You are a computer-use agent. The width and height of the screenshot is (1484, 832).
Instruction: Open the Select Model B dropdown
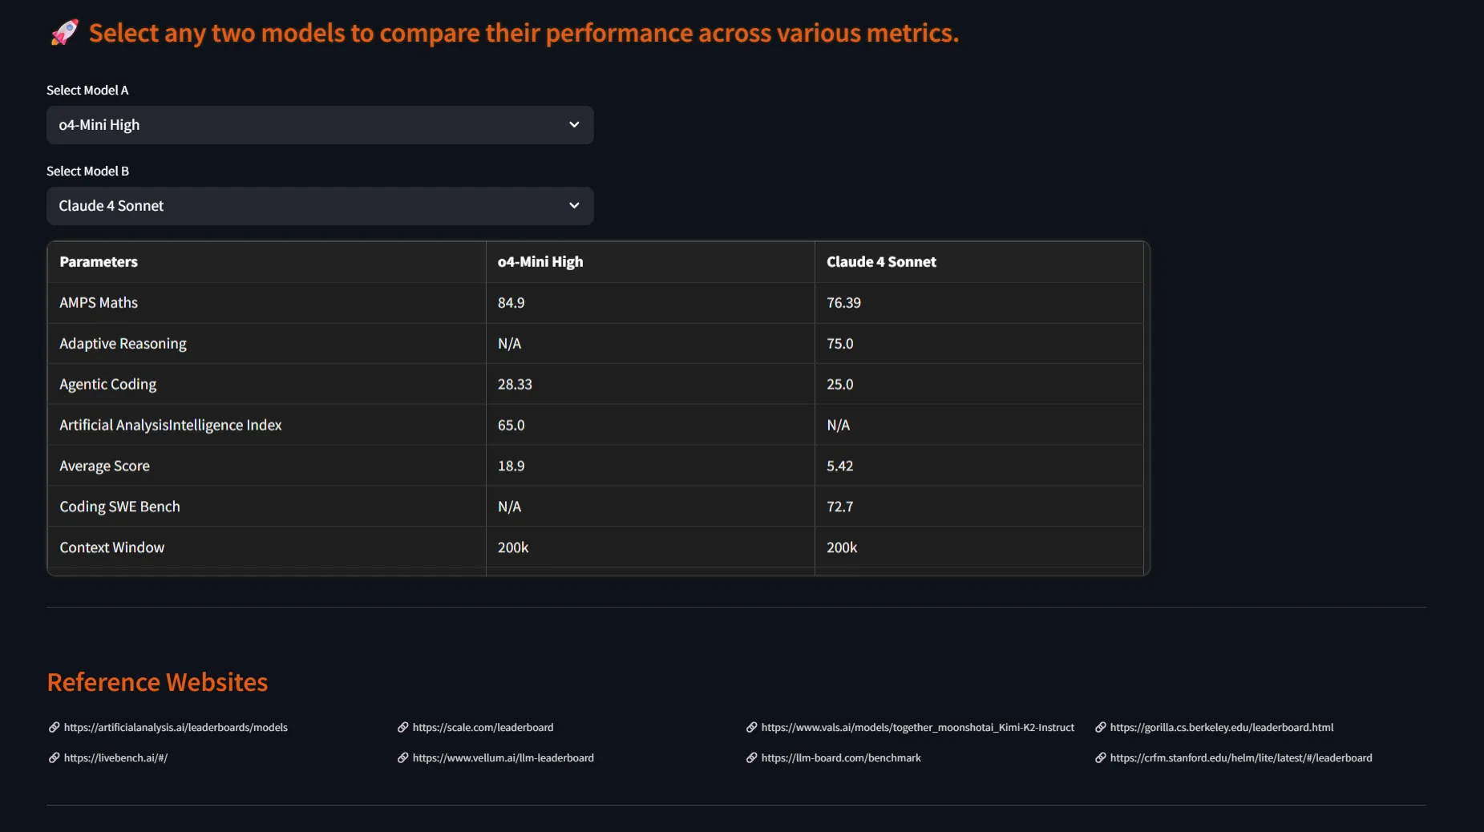tap(319, 206)
